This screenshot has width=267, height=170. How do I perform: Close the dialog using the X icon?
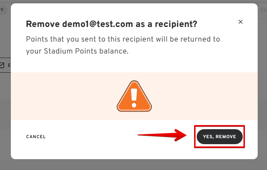(x=240, y=22)
